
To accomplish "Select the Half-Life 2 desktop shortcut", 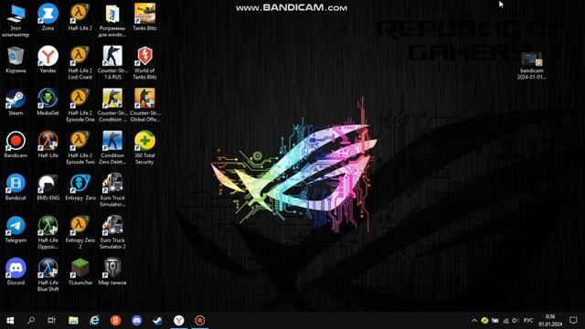I will pyautogui.click(x=80, y=17).
